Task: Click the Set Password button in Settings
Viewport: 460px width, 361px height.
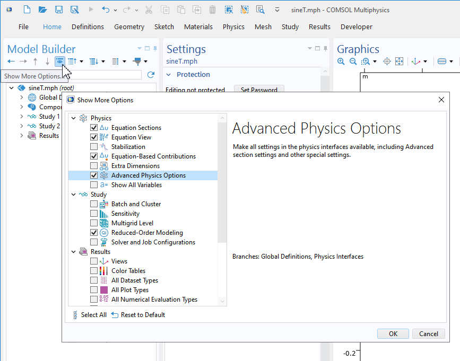Action: point(259,89)
